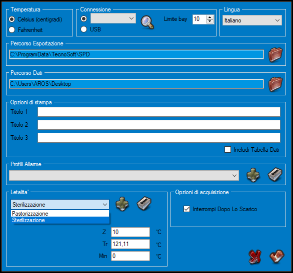Click the Percorso Dati path field
The width and height of the screenshot is (293, 273).
pos(136,84)
